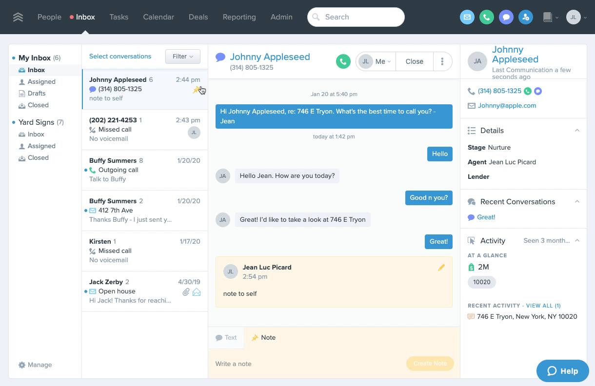
Task: Click the blue email icon in top bar
Action: click(467, 17)
